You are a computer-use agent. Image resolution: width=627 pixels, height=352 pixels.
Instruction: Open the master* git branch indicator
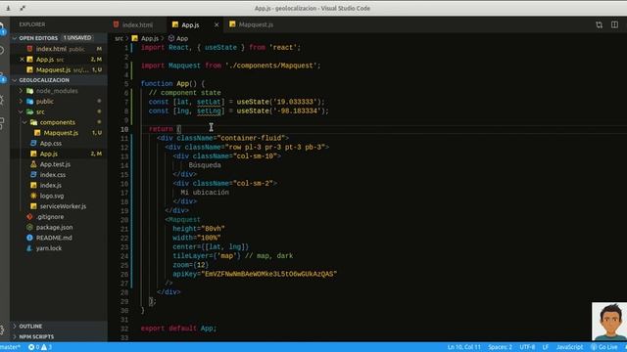pyautogui.click(x=10, y=347)
